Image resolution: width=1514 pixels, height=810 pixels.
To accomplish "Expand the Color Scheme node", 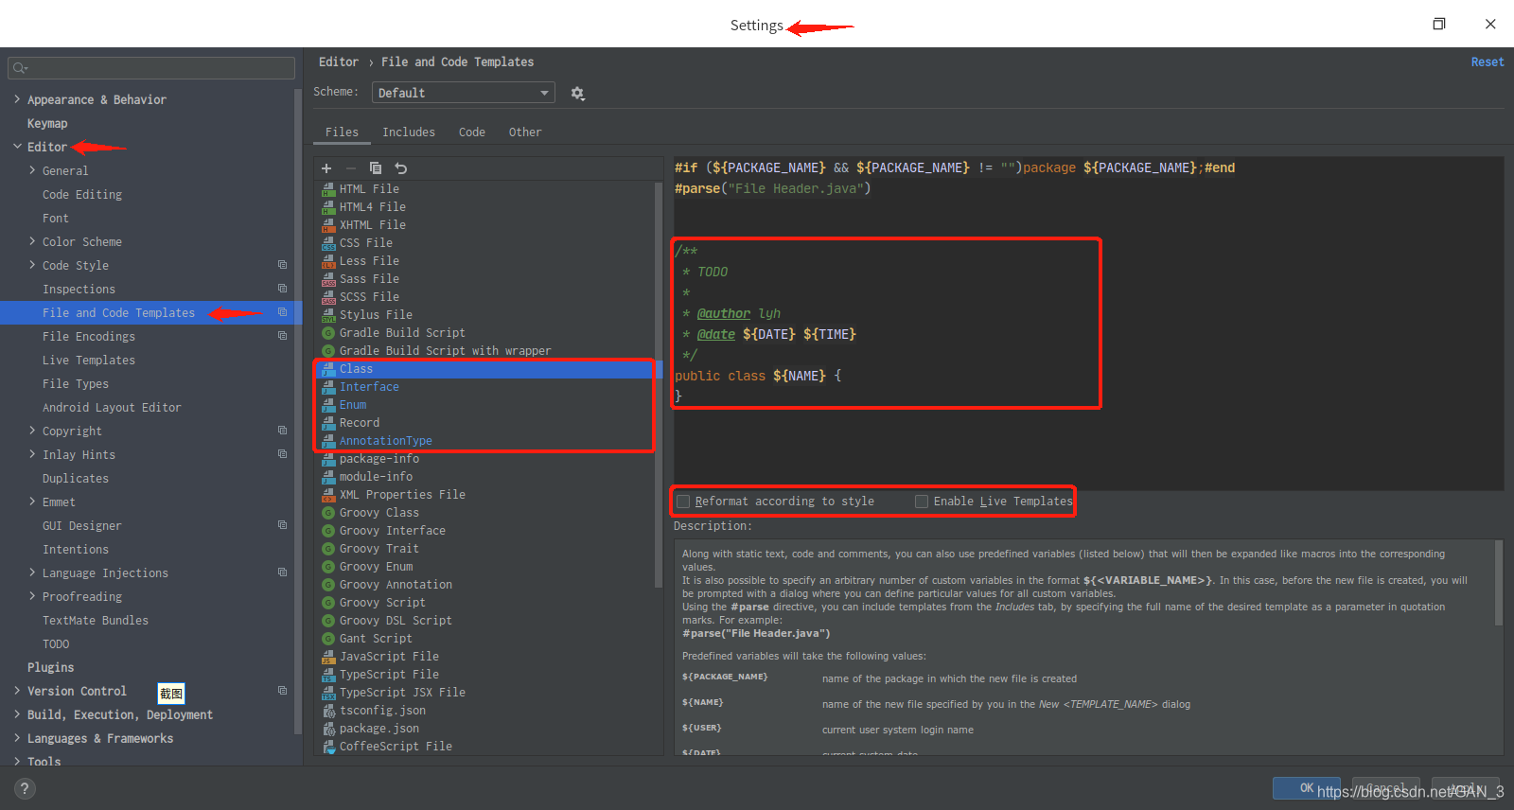I will pyautogui.click(x=32, y=241).
